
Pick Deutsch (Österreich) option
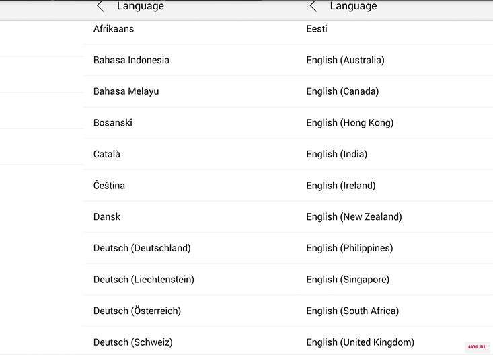tap(137, 311)
